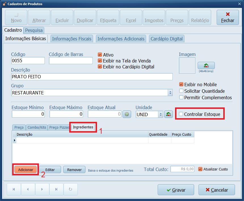The height and width of the screenshot is (201, 244).
Task: Click the Gravar button to save
Action: tap(176, 190)
